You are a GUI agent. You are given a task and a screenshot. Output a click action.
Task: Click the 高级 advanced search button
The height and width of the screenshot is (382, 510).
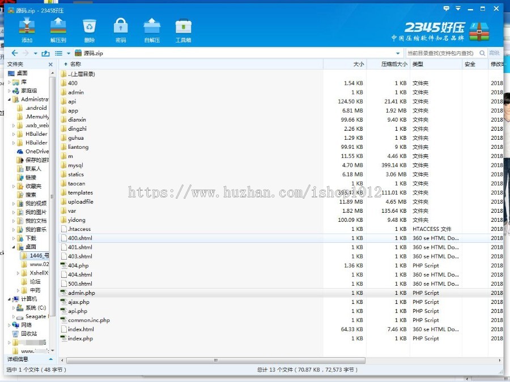click(494, 53)
